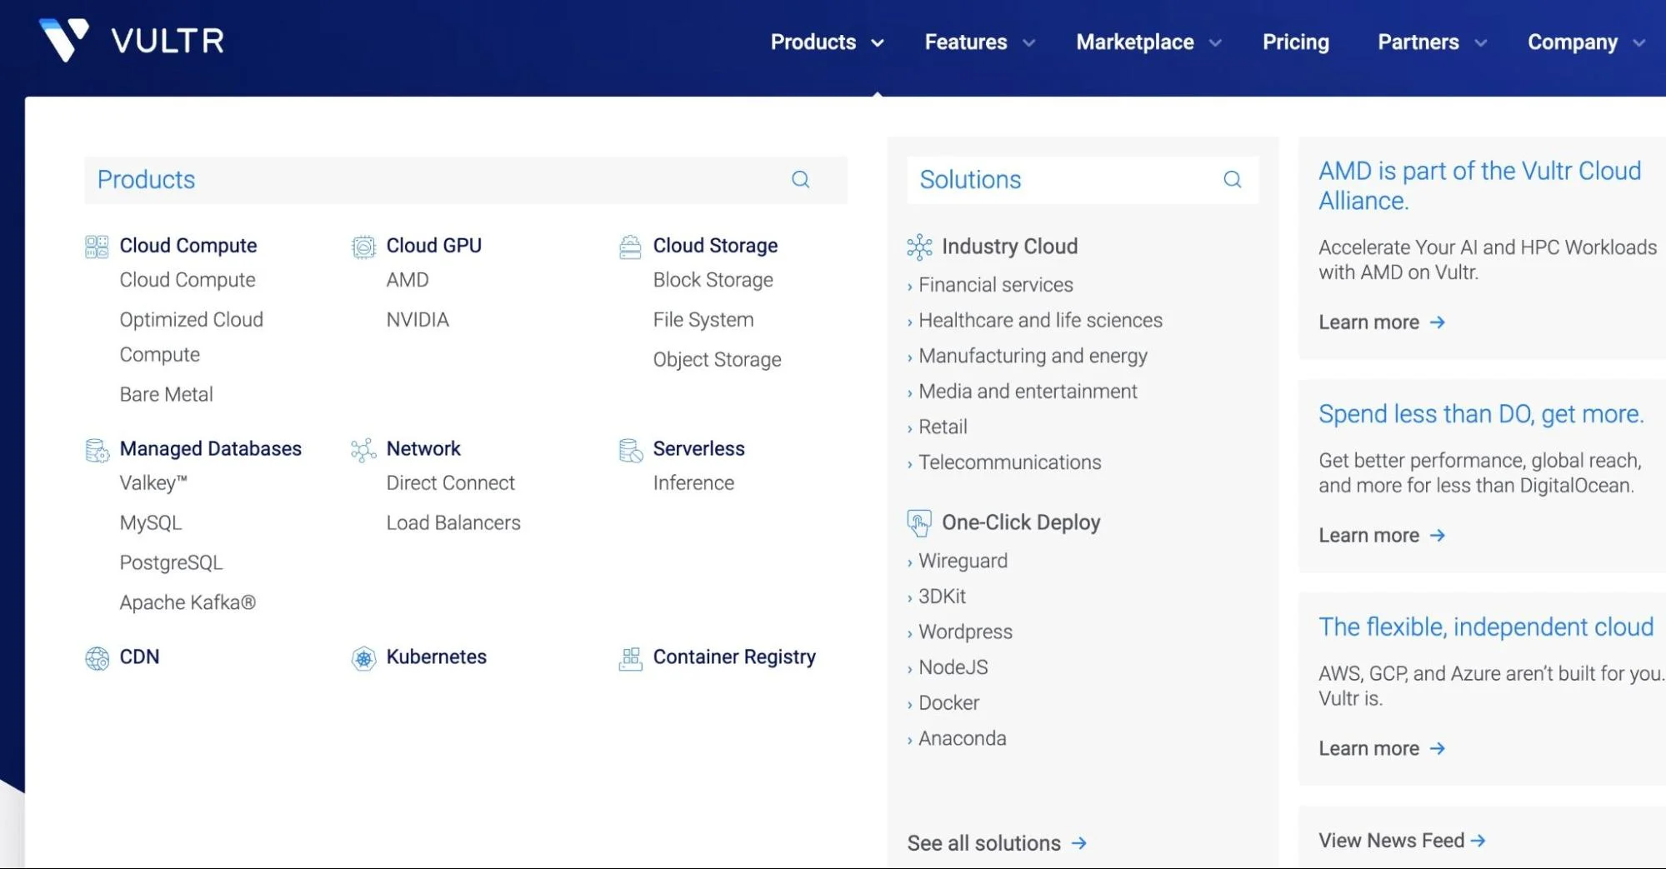Open Load Balancers under Network
The height and width of the screenshot is (869, 1666).
453,523
